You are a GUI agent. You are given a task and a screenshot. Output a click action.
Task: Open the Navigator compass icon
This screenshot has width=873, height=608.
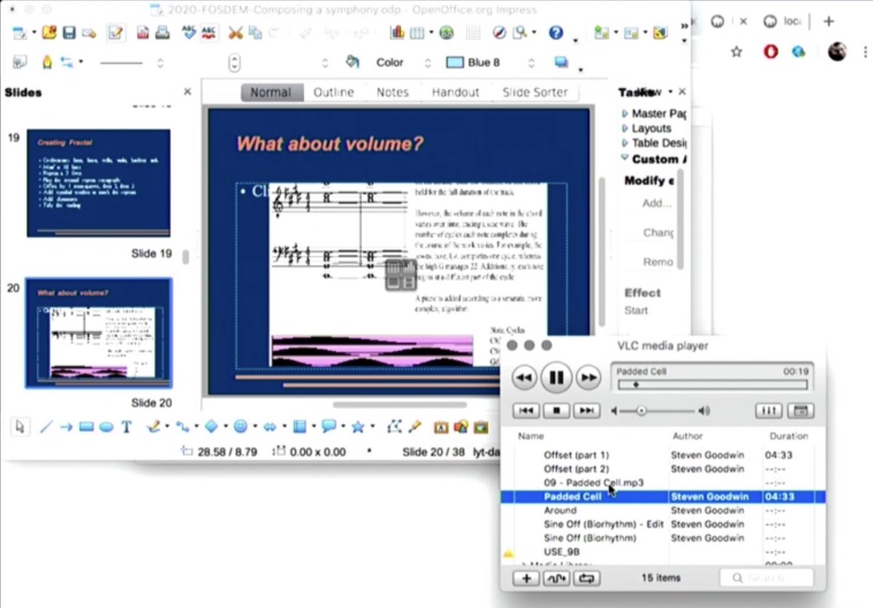point(499,33)
